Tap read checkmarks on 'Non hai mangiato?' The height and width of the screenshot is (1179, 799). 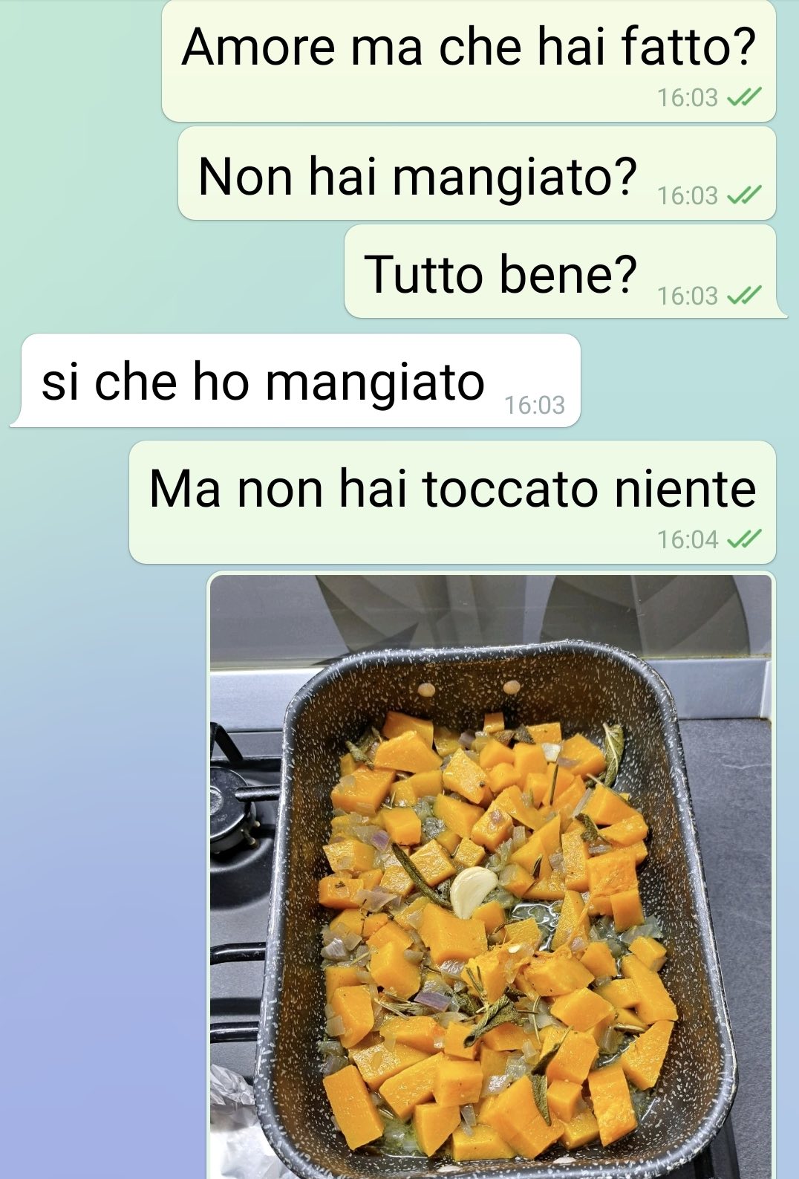tap(744, 195)
